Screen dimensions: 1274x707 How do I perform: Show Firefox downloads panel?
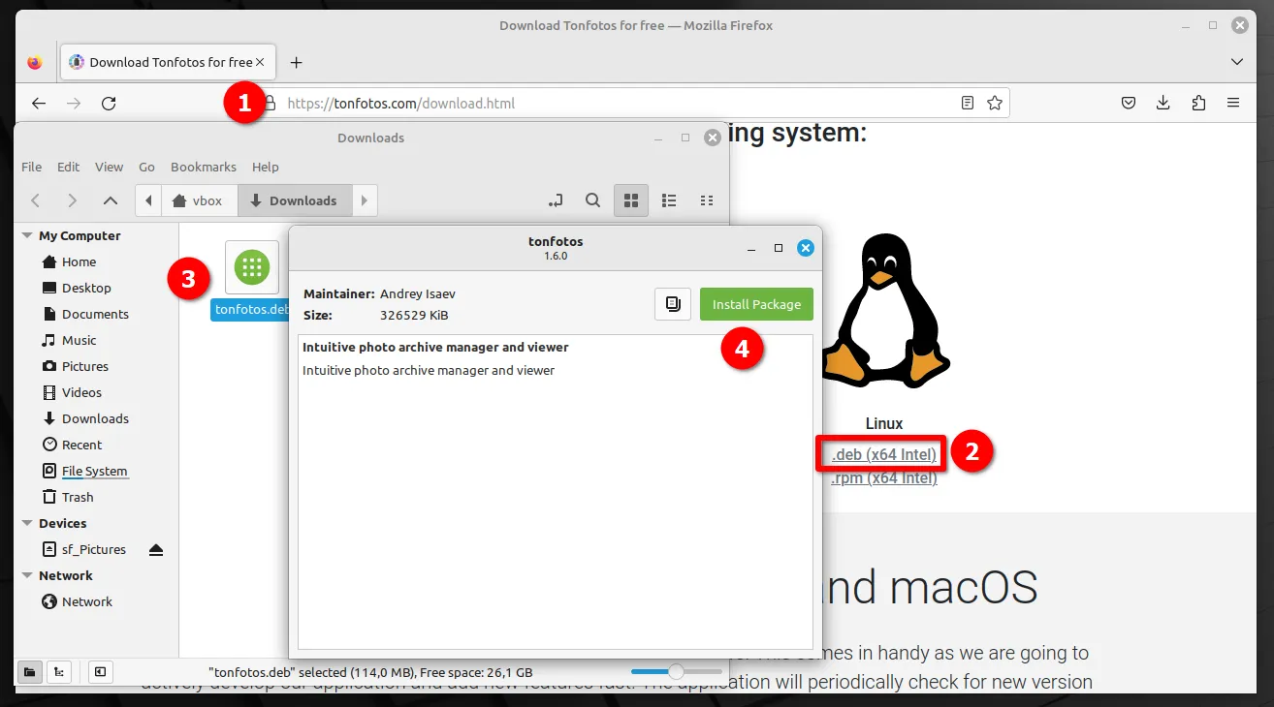point(1163,103)
